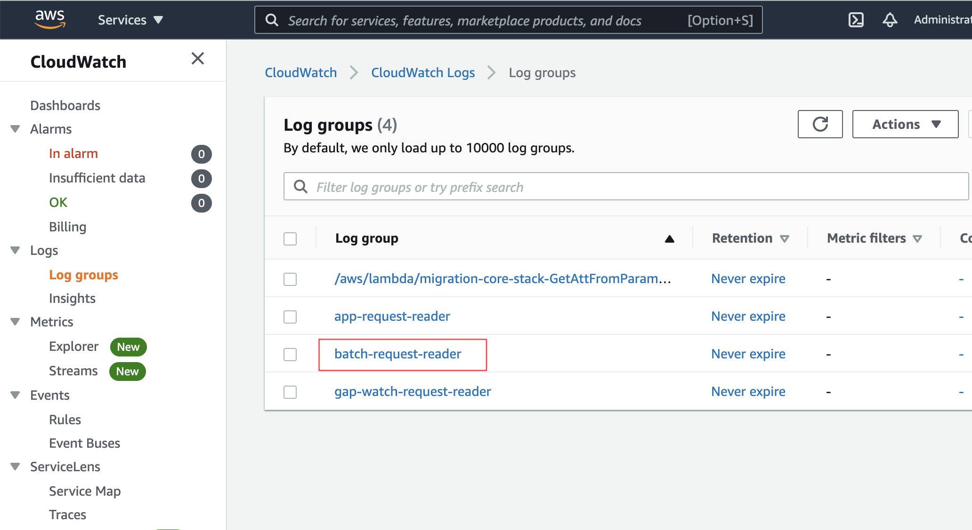Click Never expire for gap-watch-request-reader
Screen dimensions: 972x530
[x=748, y=392]
